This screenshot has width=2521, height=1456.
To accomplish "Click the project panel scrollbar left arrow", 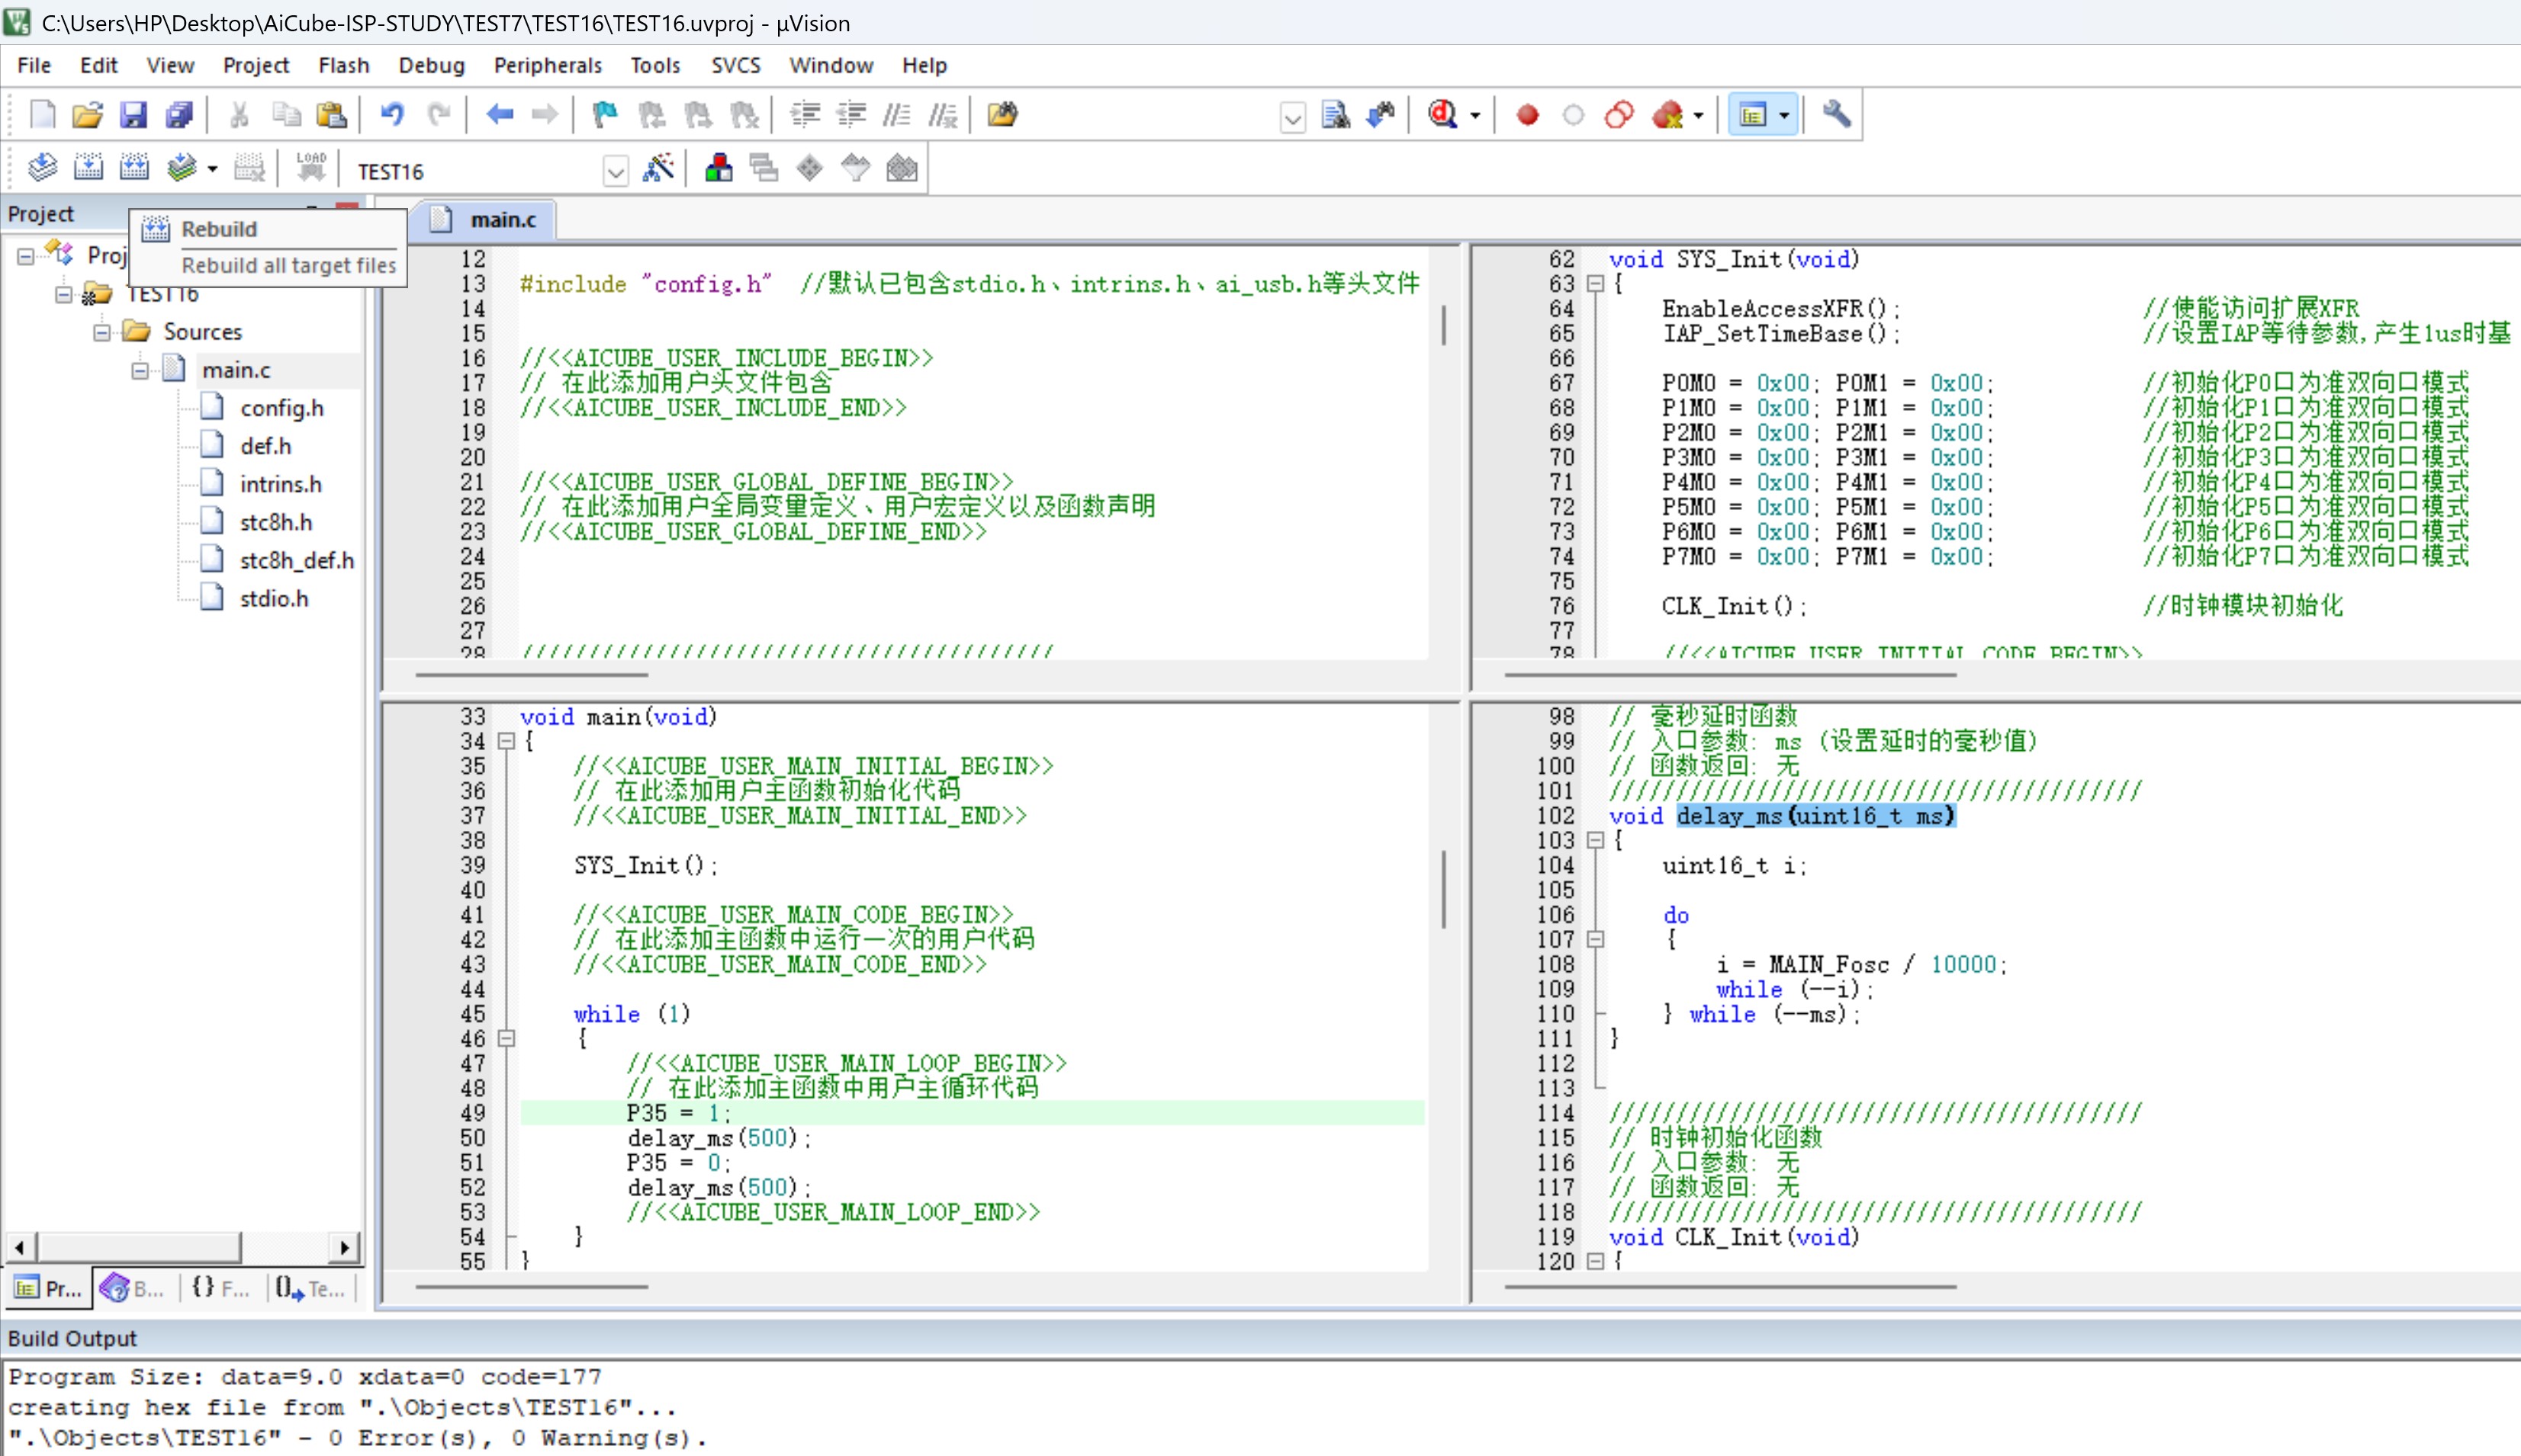I will [x=20, y=1247].
